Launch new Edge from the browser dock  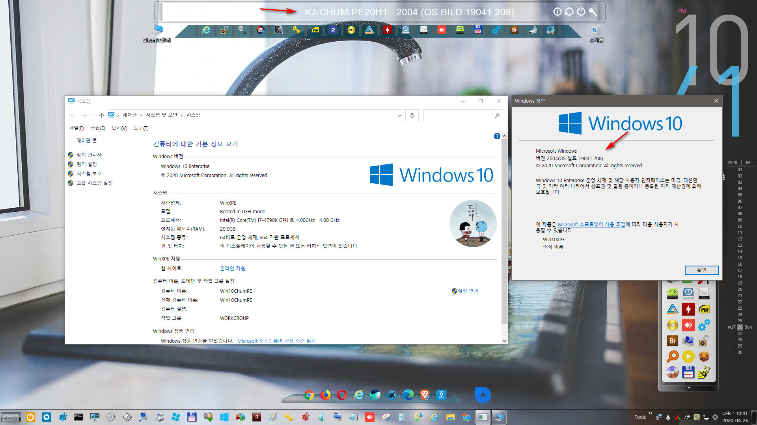pos(408,395)
